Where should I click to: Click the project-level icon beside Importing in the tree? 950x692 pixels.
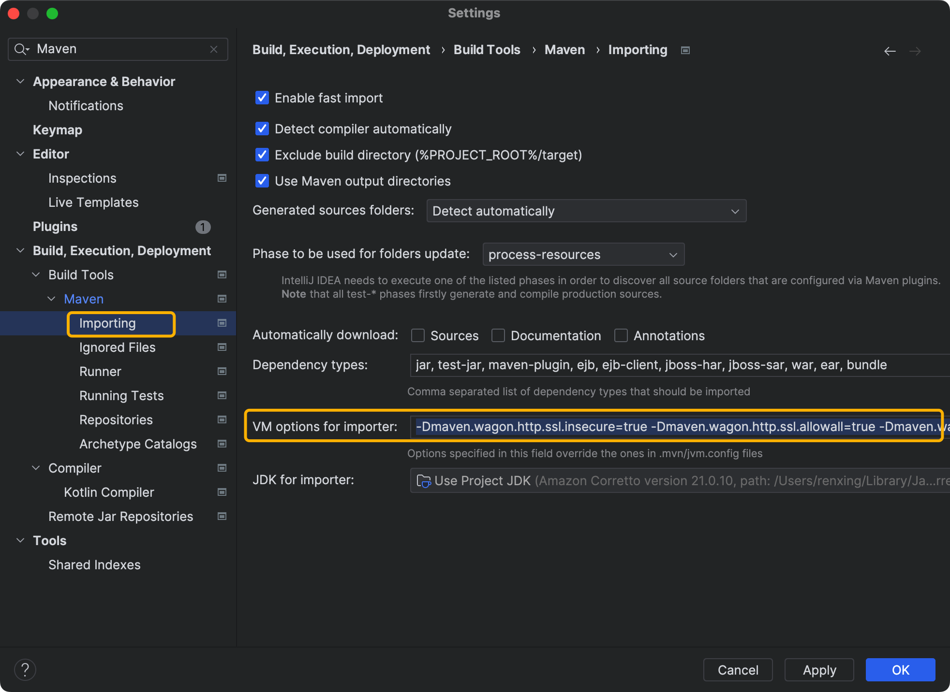pyautogui.click(x=222, y=323)
